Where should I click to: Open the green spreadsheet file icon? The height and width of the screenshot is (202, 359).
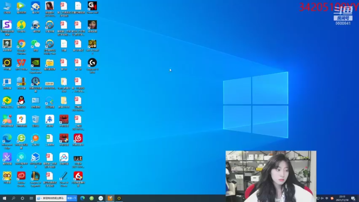(50, 140)
